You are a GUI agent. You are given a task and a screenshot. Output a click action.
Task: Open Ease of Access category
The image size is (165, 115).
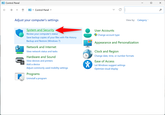click(x=104, y=61)
